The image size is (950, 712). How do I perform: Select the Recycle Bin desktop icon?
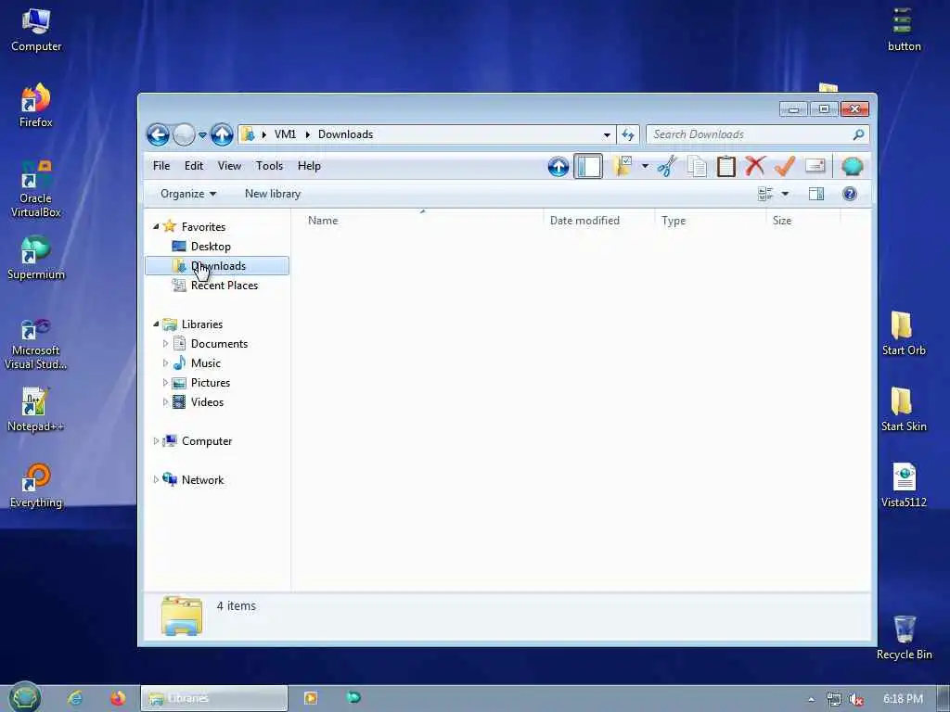[904, 637]
